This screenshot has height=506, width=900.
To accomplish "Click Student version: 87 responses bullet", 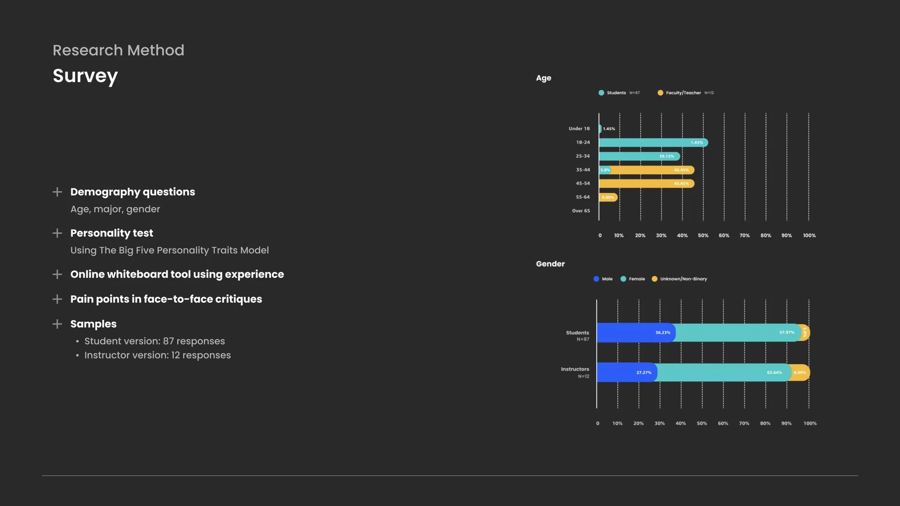I will click(x=154, y=341).
